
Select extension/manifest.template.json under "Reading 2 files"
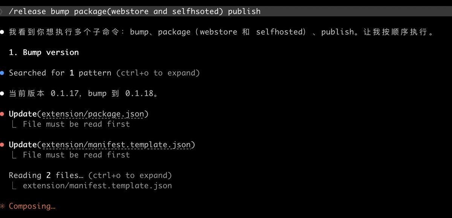pos(97,186)
